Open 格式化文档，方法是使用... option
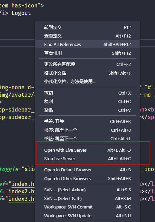 pyautogui.click(x=87, y=81)
